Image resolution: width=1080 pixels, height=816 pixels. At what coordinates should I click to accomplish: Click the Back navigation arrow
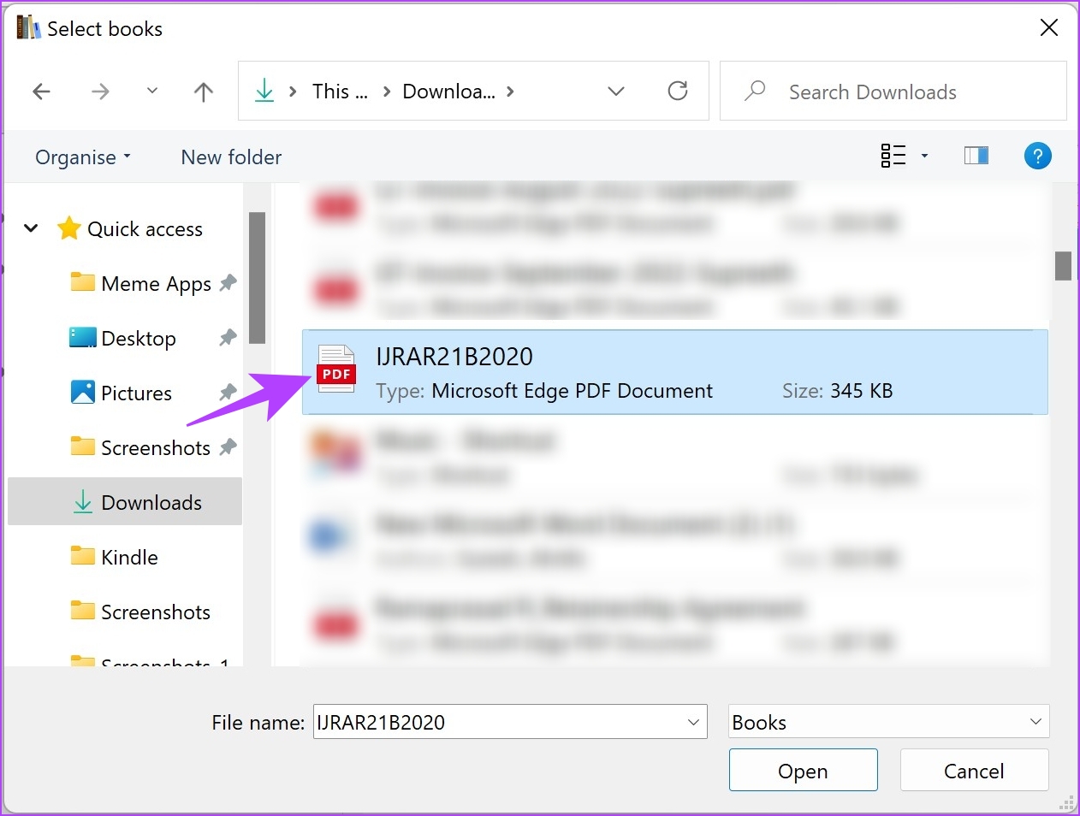coord(41,92)
